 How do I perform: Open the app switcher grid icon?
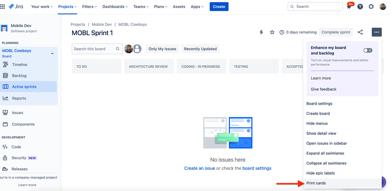pos(2,7)
